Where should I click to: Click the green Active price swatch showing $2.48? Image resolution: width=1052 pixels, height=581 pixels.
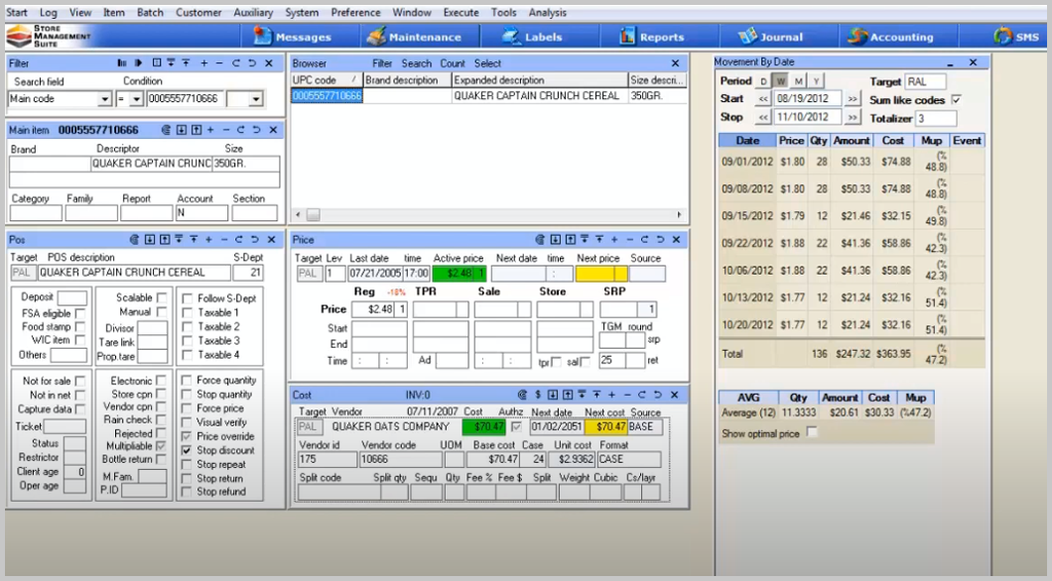451,273
